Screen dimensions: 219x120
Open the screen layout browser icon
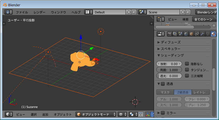coord(89,12)
